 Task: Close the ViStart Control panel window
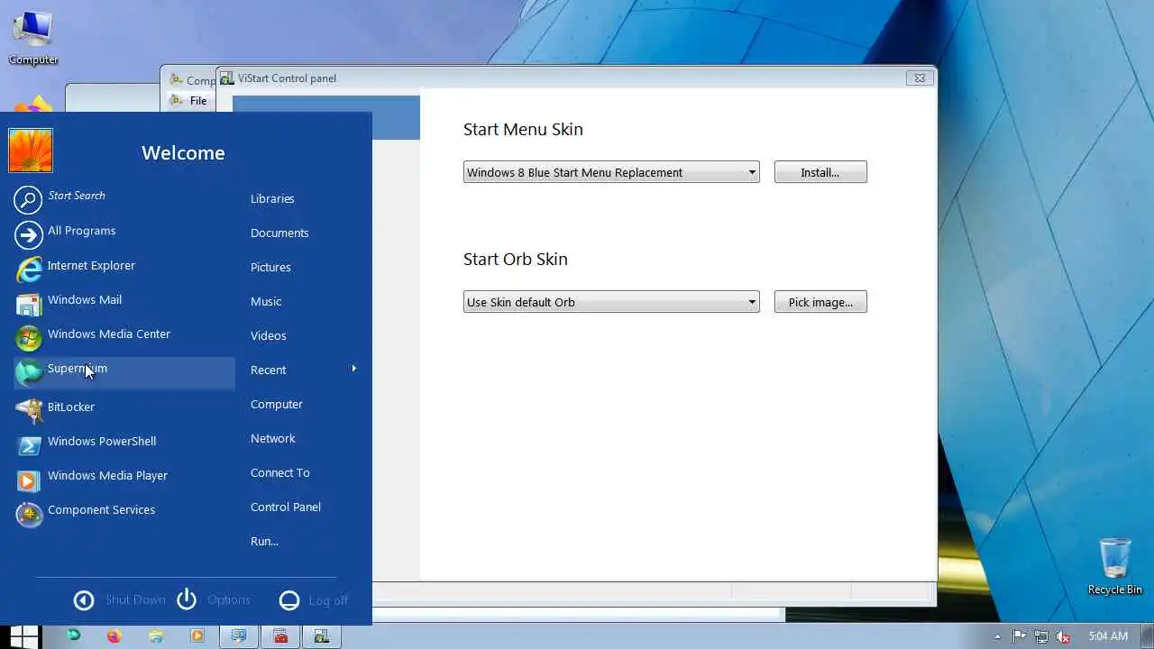point(919,78)
